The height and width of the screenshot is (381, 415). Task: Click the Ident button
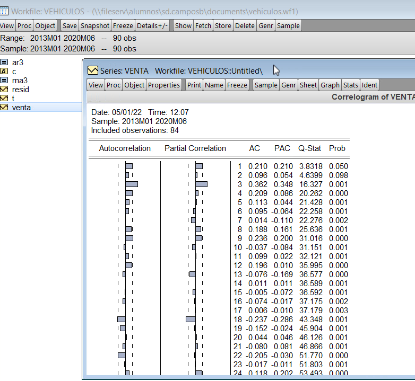(369, 85)
